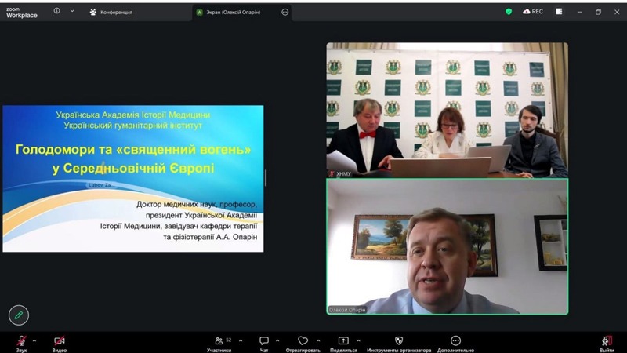Click the Выйти leave meeting button

pyautogui.click(x=607, y=341)
